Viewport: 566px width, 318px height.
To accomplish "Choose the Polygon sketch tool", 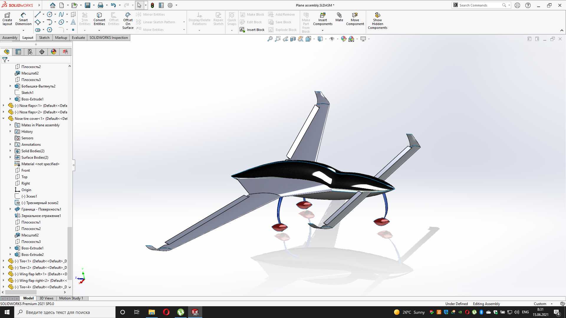I will point(50,30).
